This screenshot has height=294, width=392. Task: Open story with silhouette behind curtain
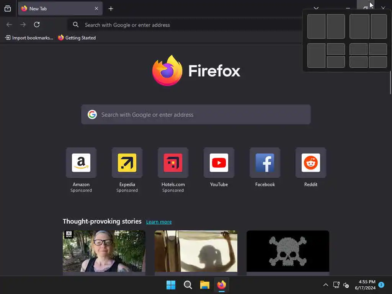pyautogui.click(x=196, y=252)
